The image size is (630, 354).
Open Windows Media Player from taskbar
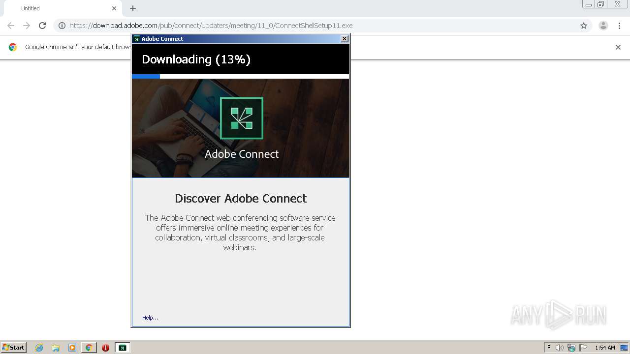(x=72, y=348)
